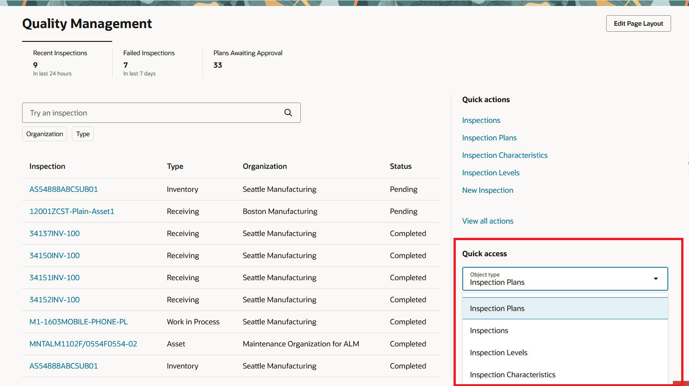Switch to the Recent Inspections metric tab

tap(60, 60)
